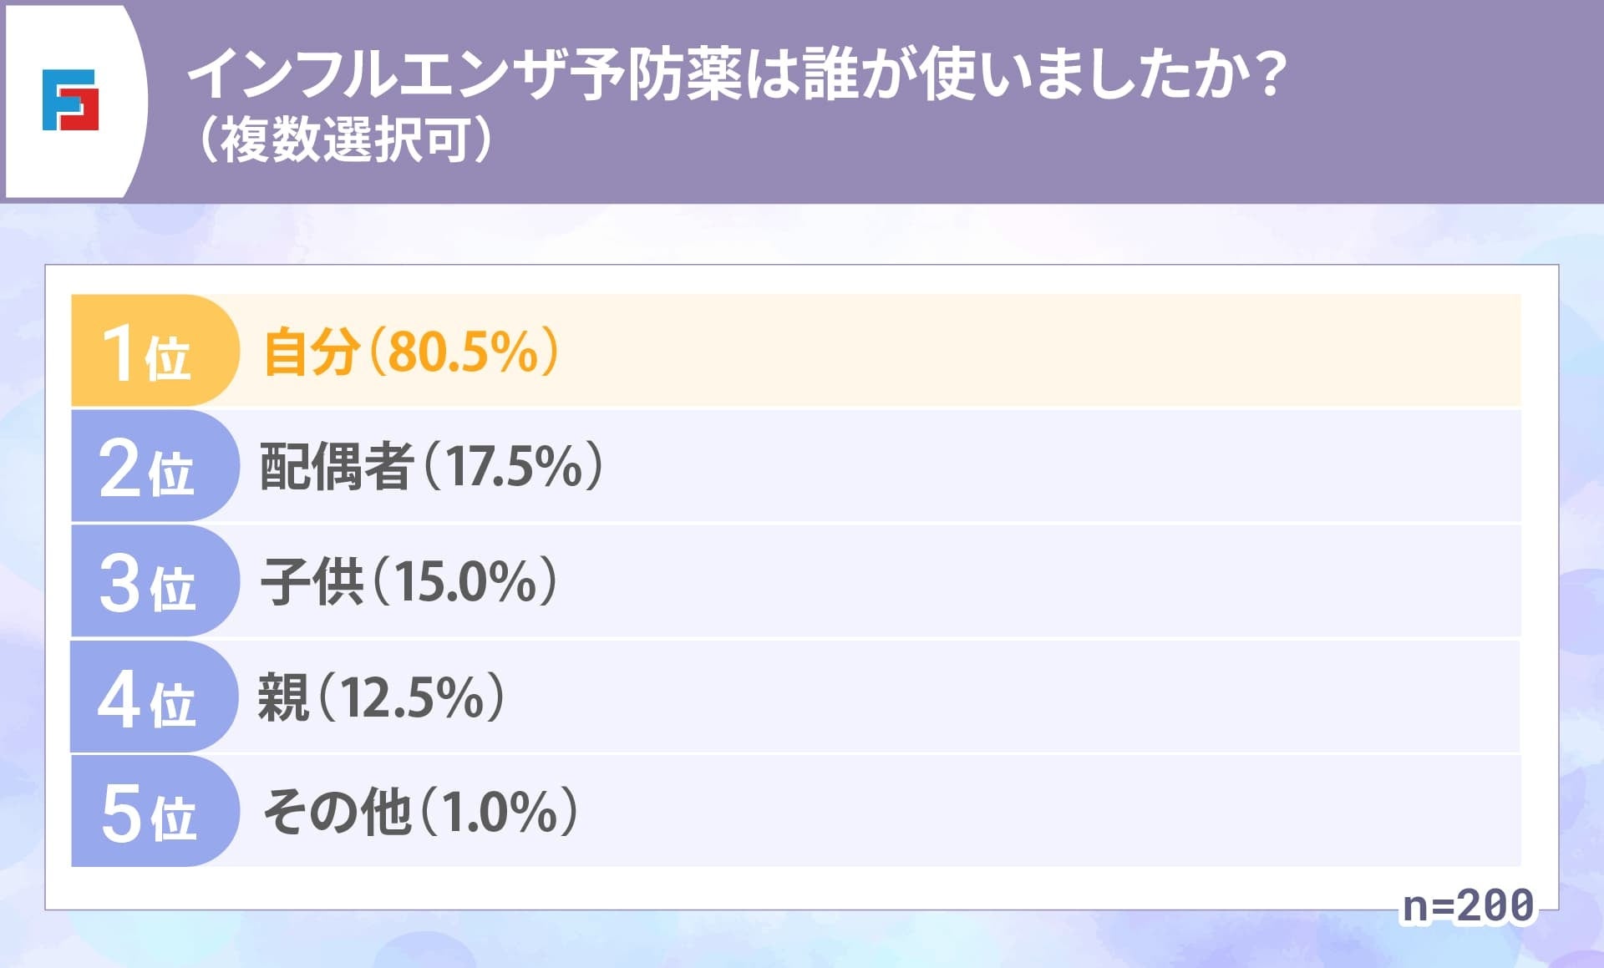Select the 子供(15.0%) label
This screenshot has width=1604, height=968.
(409, 581)
